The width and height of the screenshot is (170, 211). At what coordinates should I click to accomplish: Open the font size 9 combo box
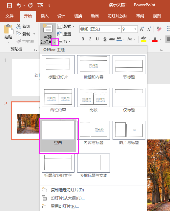[130, 29]
